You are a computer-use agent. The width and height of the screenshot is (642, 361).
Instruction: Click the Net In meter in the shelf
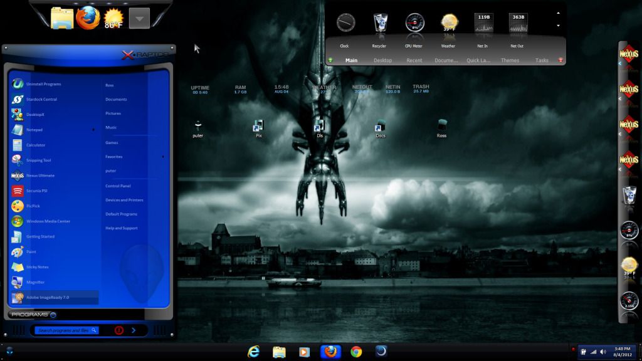coord(483,22)
